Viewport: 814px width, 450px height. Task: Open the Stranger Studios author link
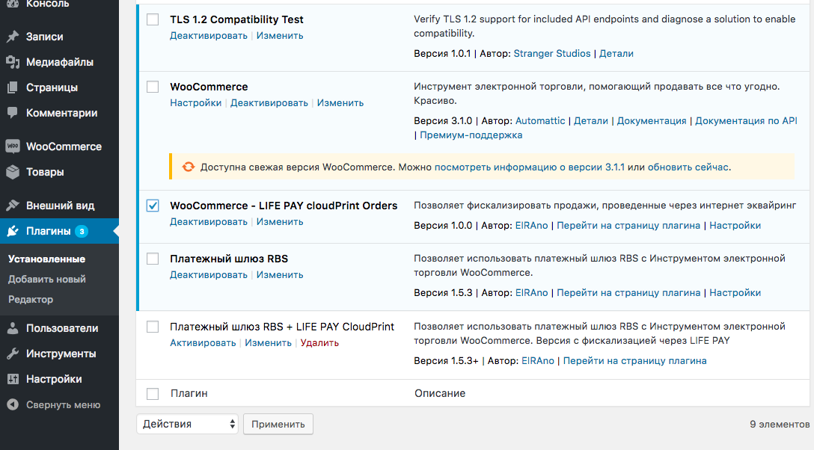pyautogui.click(x=552, y=53)
